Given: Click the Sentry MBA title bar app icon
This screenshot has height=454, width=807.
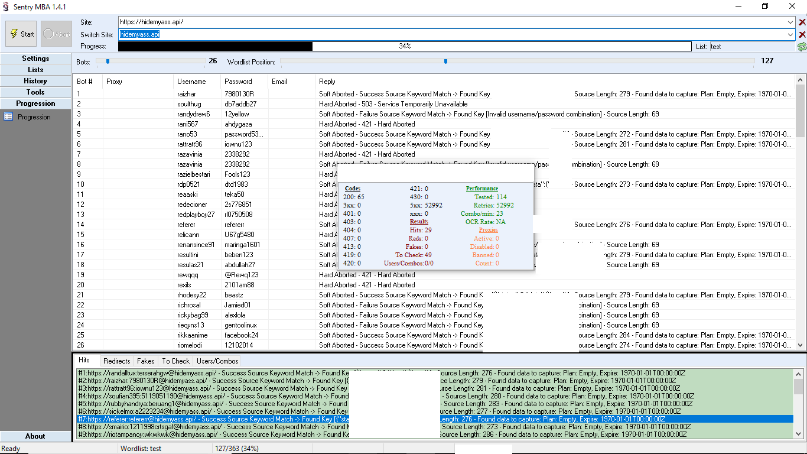Looking at the screenshot, I should (6, 7).
